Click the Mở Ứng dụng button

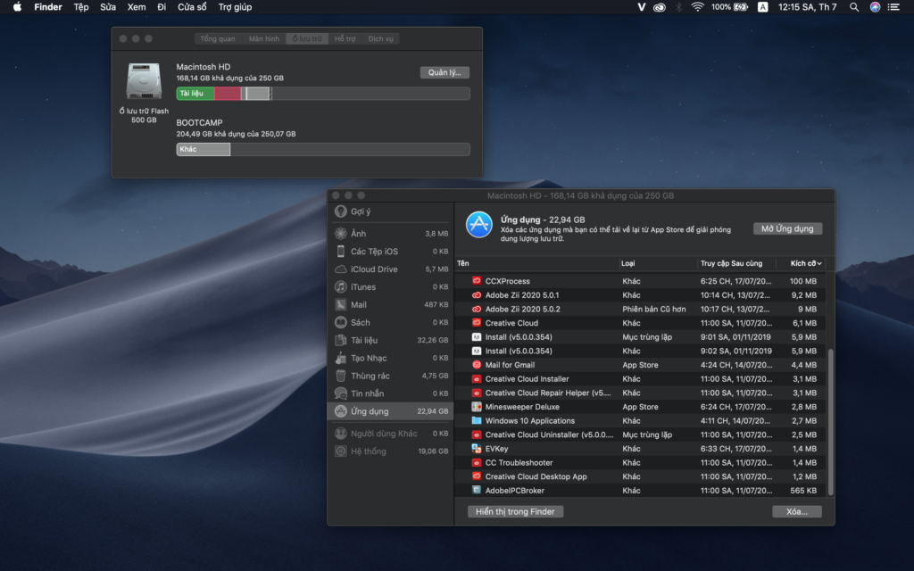[787, 228]
